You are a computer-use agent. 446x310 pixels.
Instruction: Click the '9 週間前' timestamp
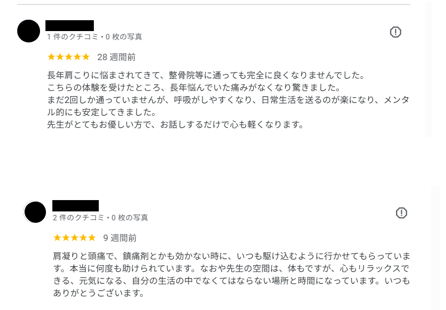[x=120, y=238]
